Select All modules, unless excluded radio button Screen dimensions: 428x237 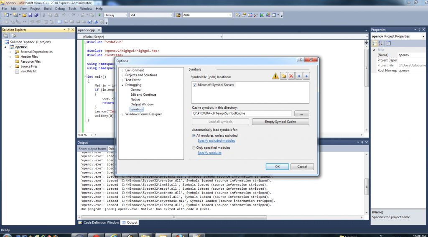[x=194, y=135]
